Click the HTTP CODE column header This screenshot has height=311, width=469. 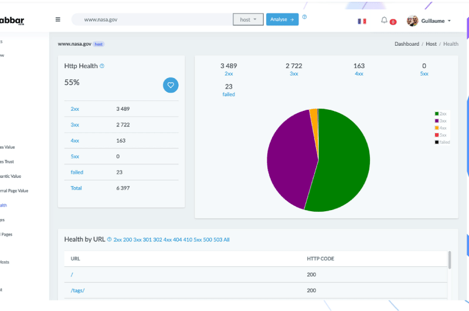pyautogui.click(x=320, y=259)
